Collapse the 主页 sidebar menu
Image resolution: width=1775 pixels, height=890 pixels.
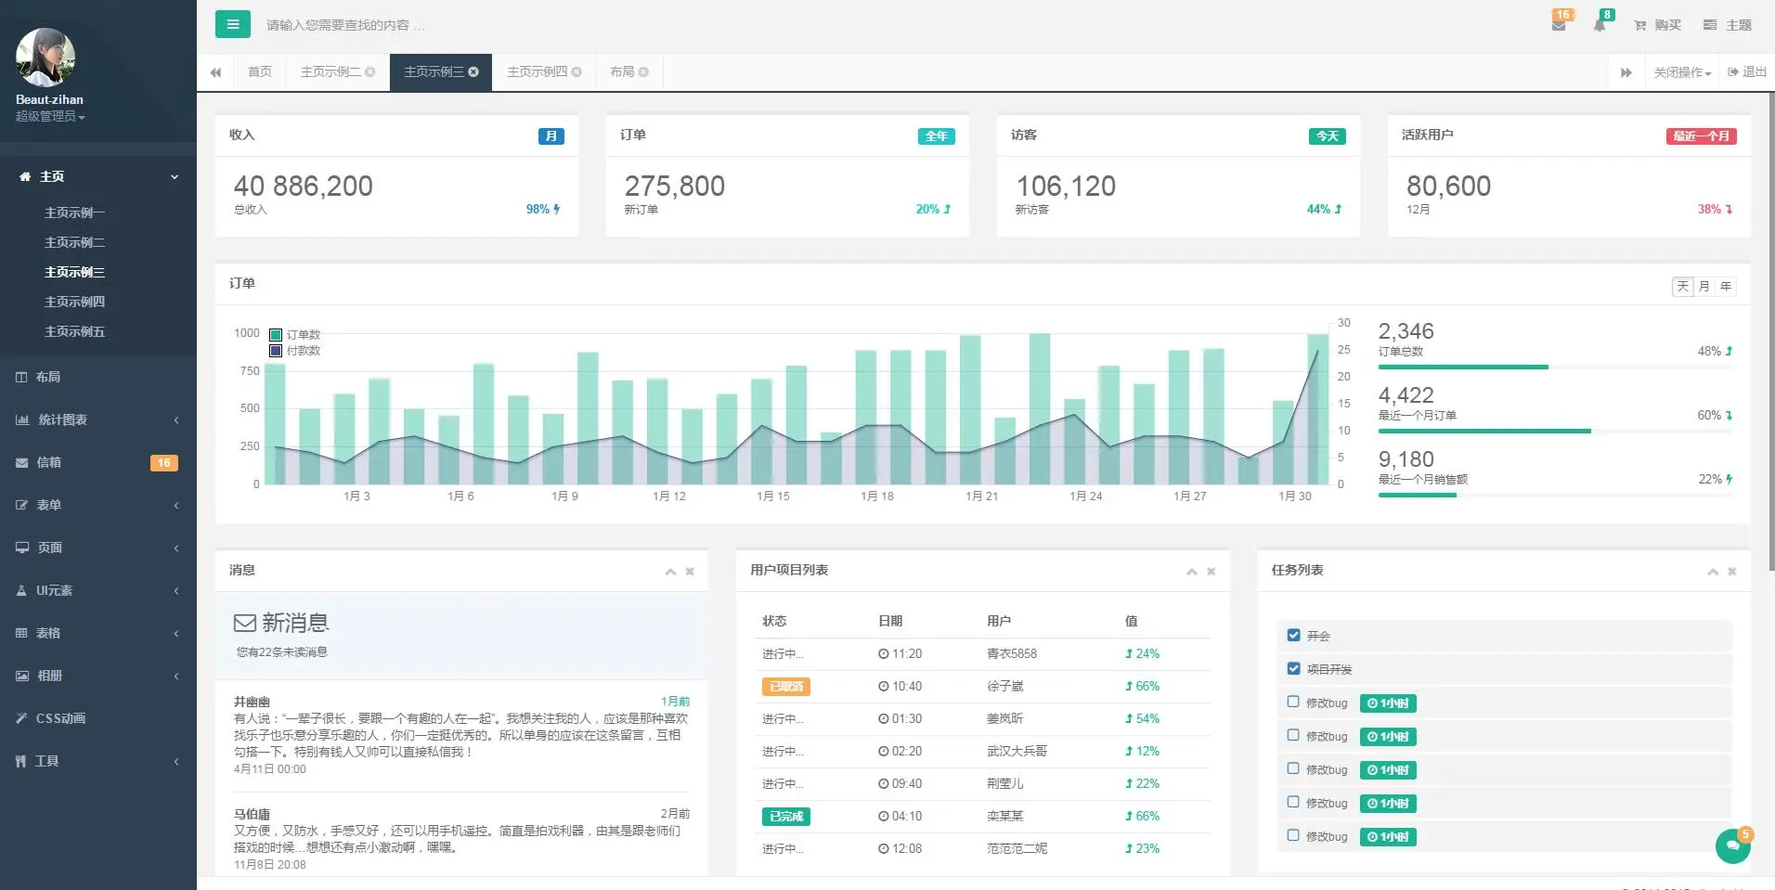click(98, 176)
